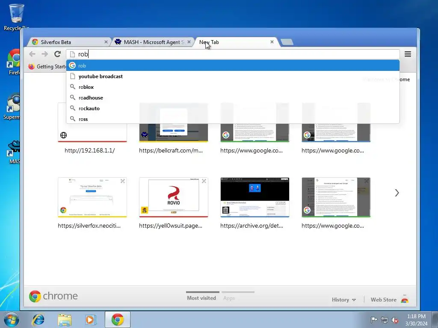Click the Web Store rainbow icon
The width and height of the screenshot is (438, 328).
pyautogui.click(x=405, y=299)
